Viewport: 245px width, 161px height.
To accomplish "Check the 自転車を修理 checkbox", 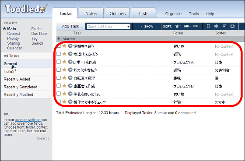I will point(59,78).
